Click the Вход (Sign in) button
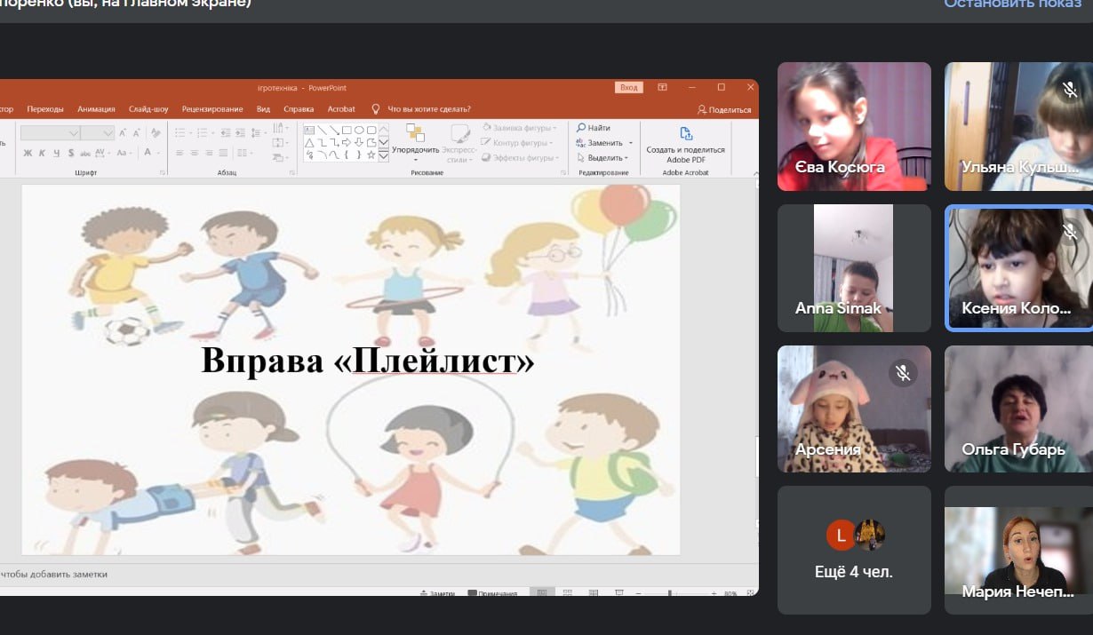Viewport: 1093px width, 635px height. click(628, 87)
